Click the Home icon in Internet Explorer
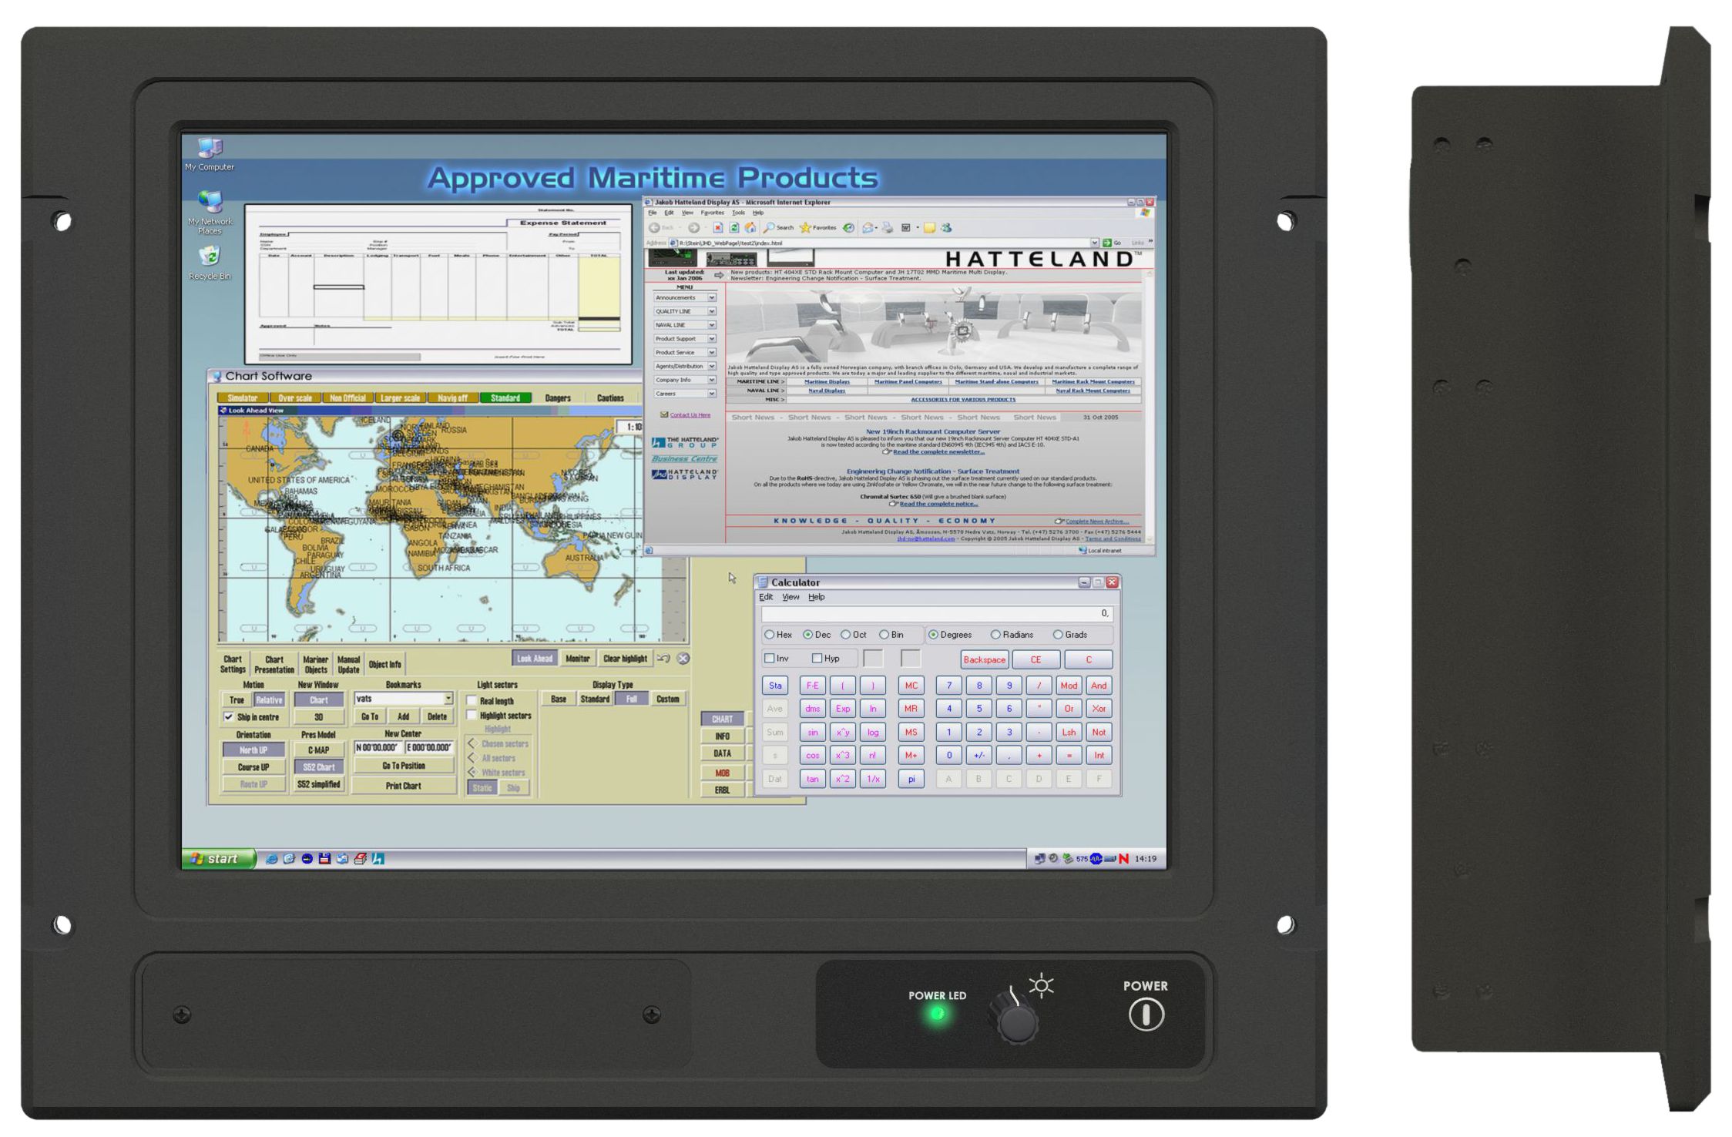Viewport: 1732px width, 1137px height. pyautogui.click(x=750, y=227)
